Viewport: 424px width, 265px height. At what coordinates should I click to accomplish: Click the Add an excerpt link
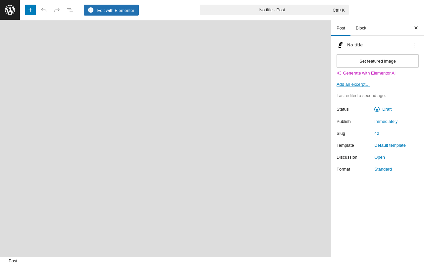click(x=353, y=84)
